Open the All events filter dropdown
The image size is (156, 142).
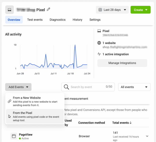point(134,87)
